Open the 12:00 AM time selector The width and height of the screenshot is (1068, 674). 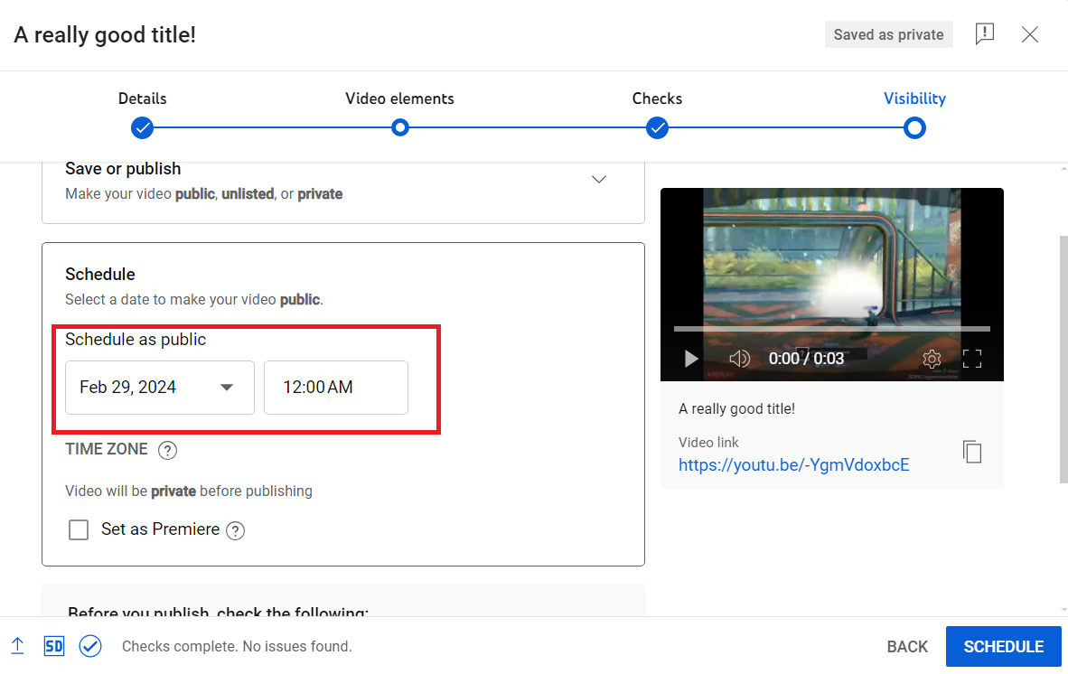click(335, 387)
